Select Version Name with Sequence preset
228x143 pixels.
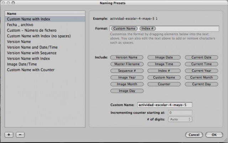45,53
